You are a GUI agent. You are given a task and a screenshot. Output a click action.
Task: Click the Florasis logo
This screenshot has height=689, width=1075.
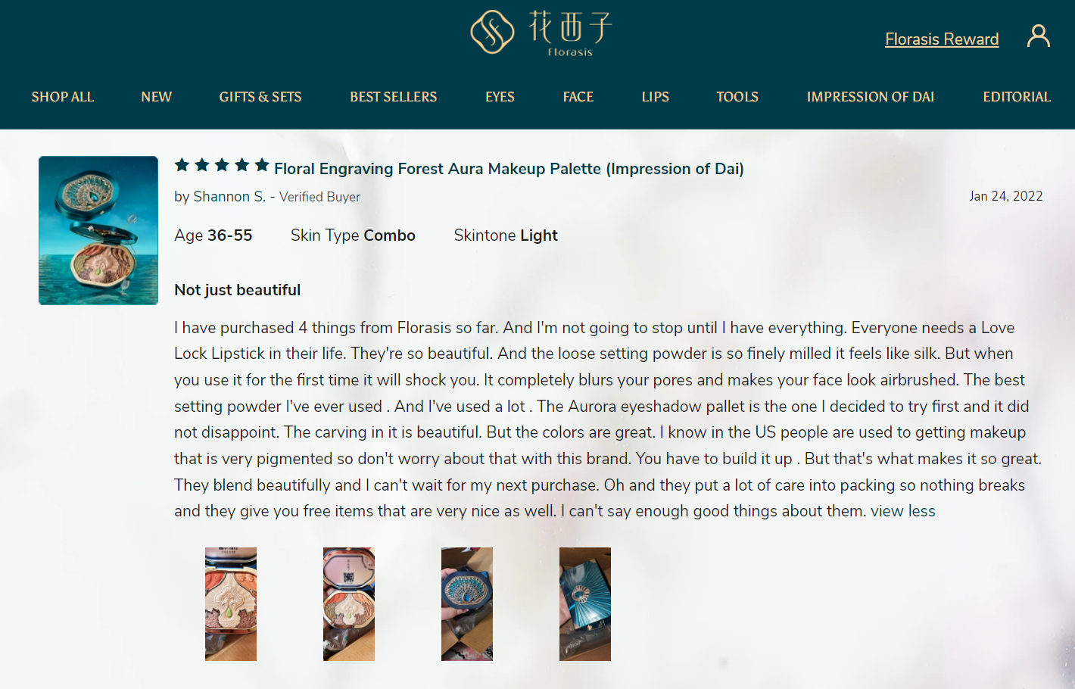click(541, 33)
